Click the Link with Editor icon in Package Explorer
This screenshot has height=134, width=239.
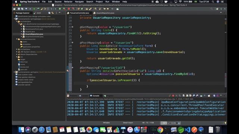[x=53, y=13]
